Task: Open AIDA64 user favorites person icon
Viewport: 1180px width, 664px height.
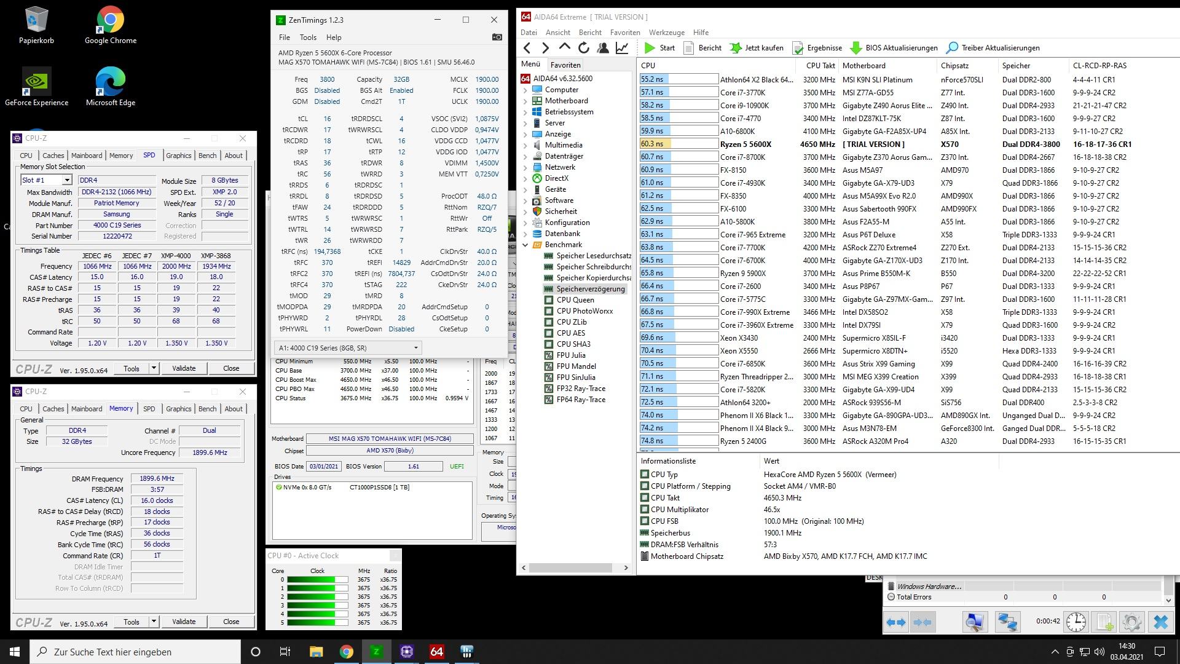Action: (x=603, y=48)
